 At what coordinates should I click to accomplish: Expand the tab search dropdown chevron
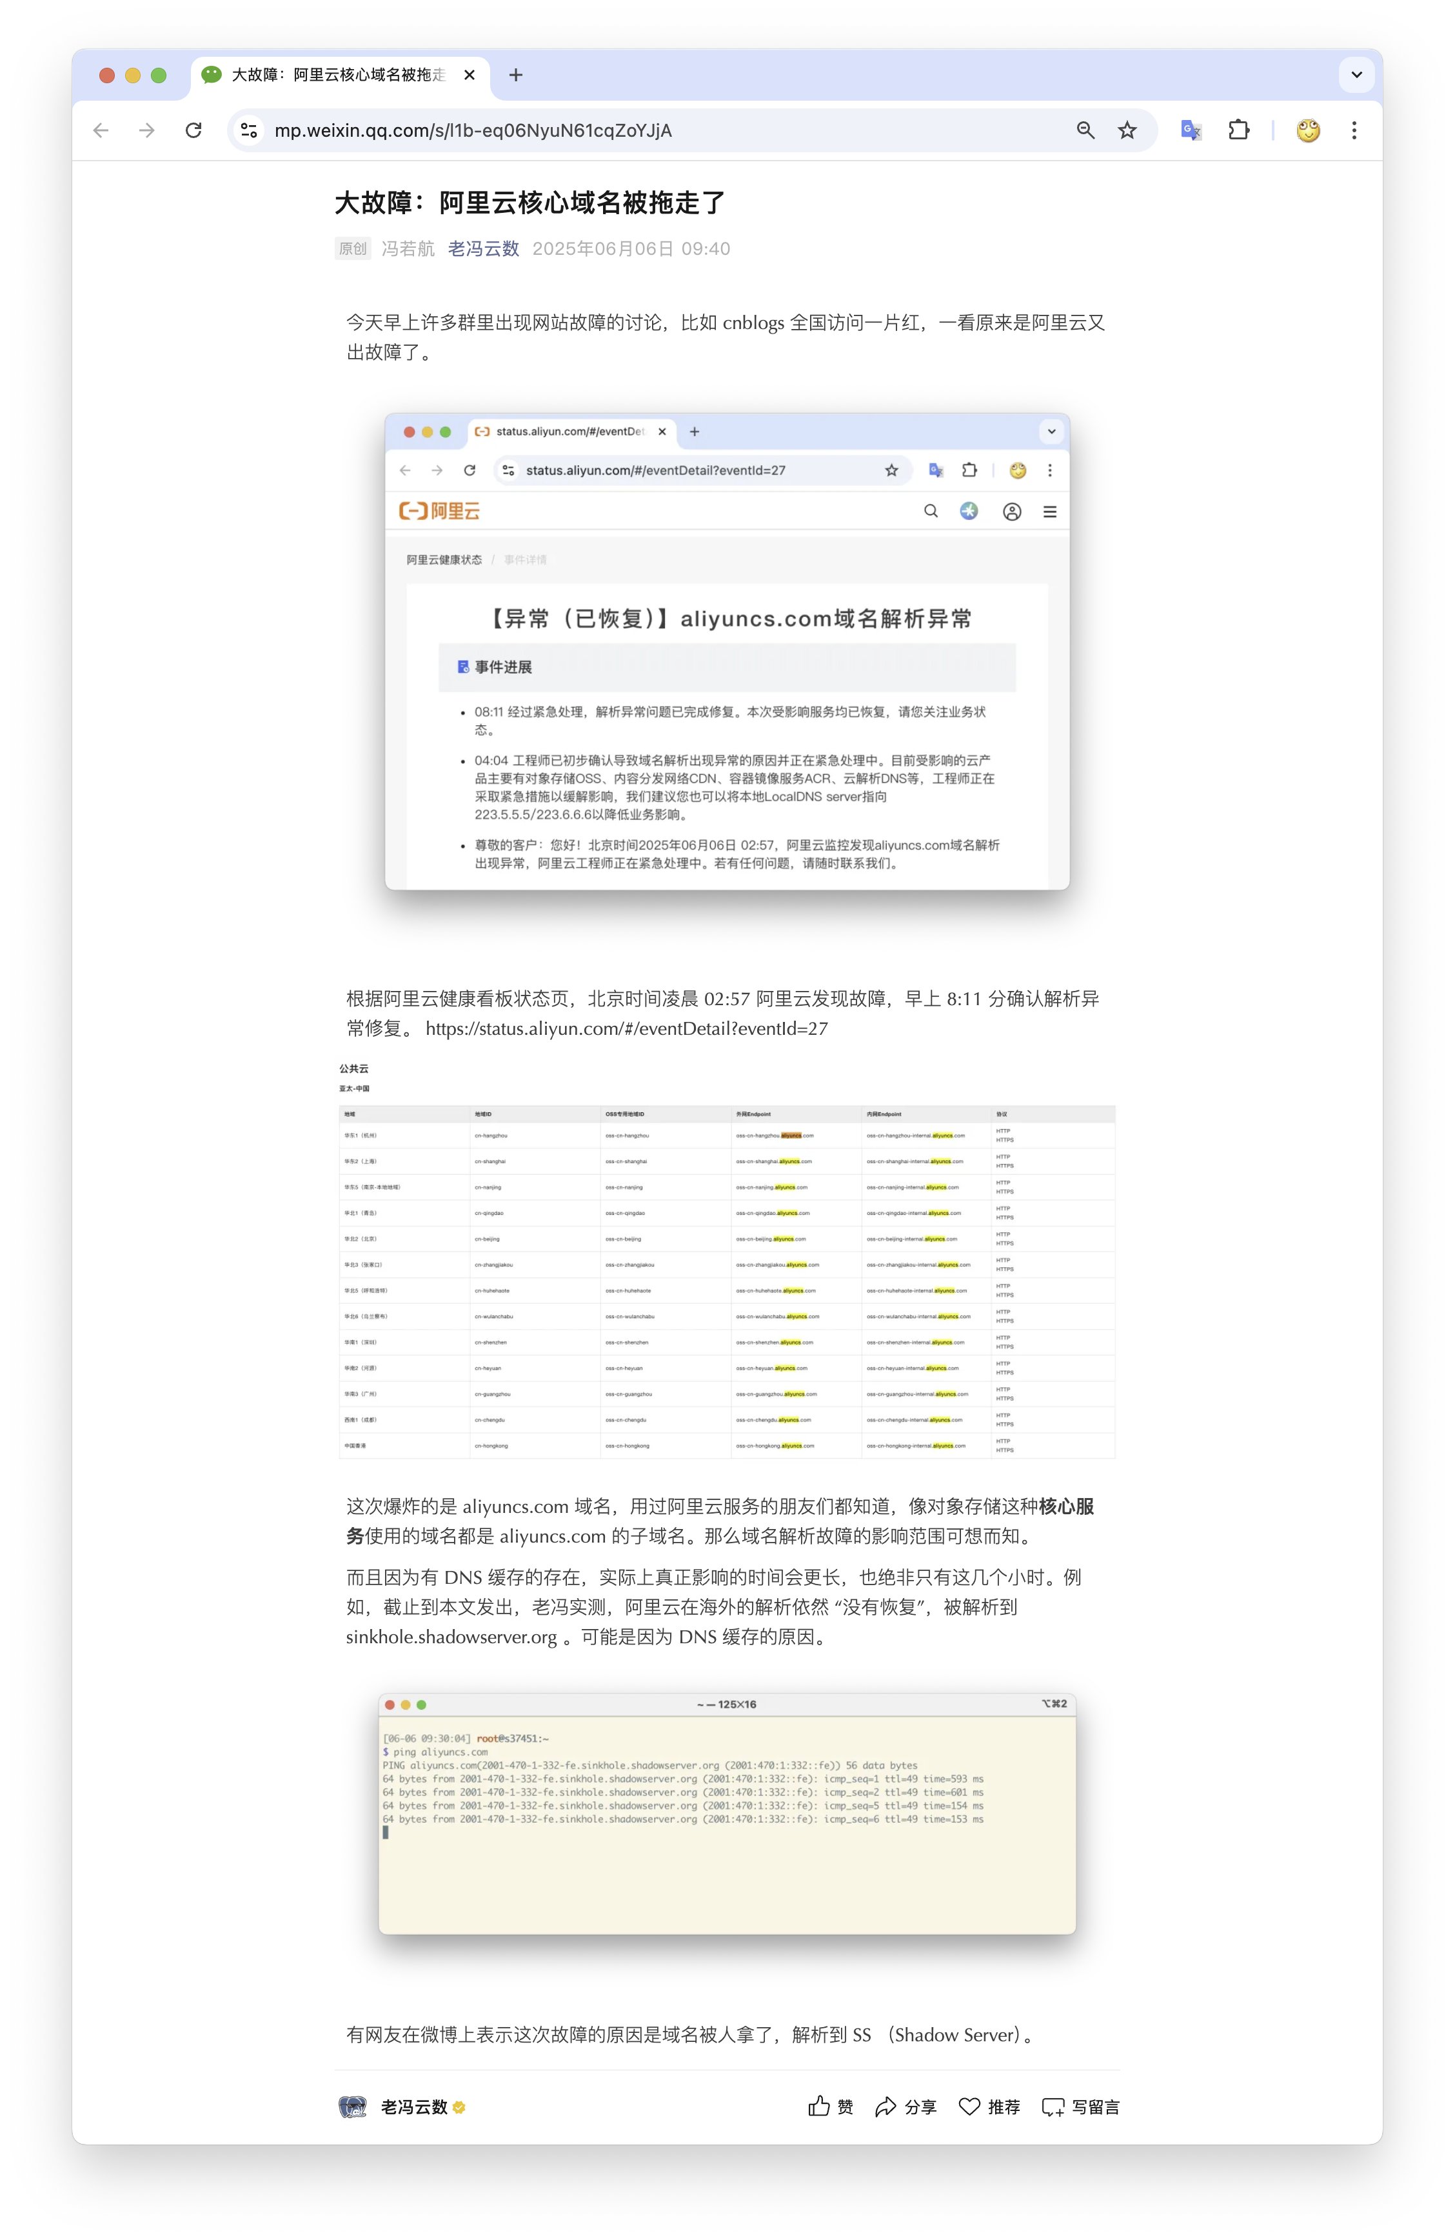[1356, 75]
